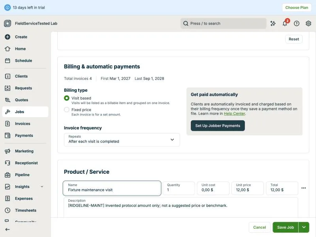
Task: Click the Receptionist headset icon
Action: [8, 163]
